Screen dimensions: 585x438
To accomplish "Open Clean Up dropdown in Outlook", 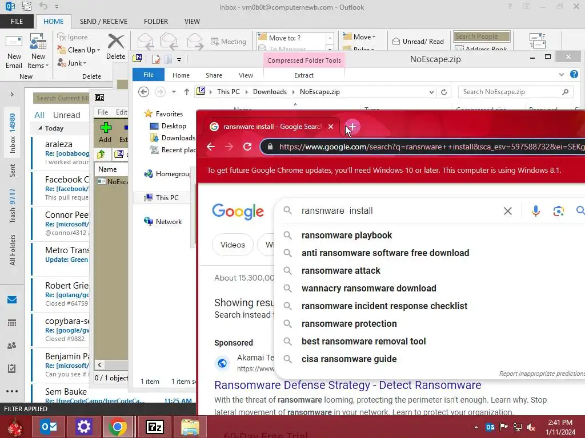I will click(x=79, y=50).
